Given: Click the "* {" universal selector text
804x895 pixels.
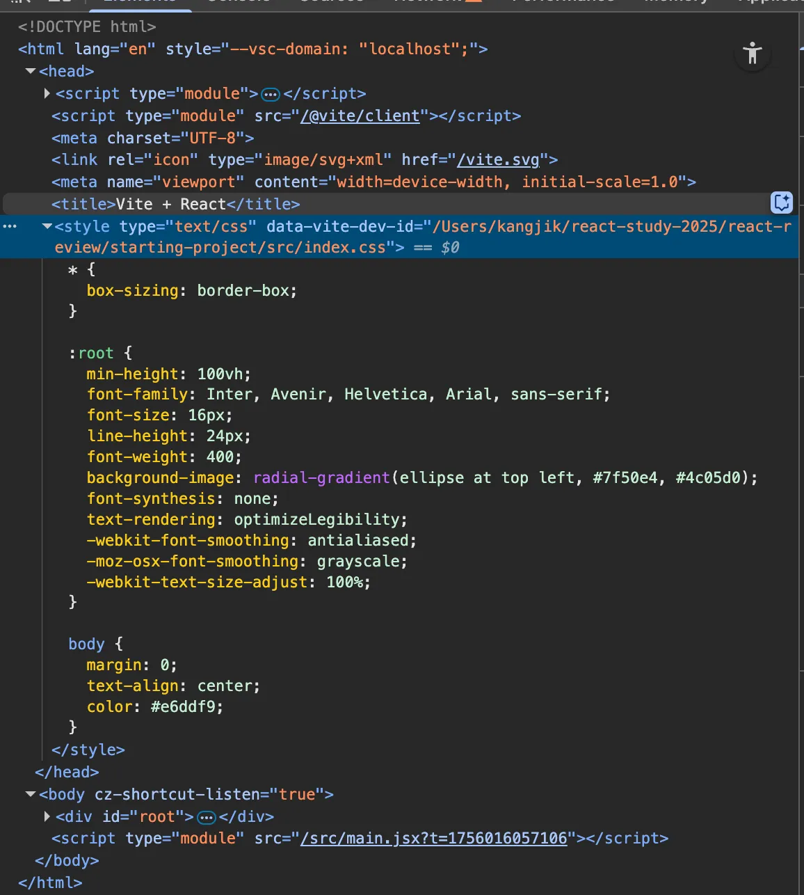Looking at the screenshot, I should click(x=82, y=269).
